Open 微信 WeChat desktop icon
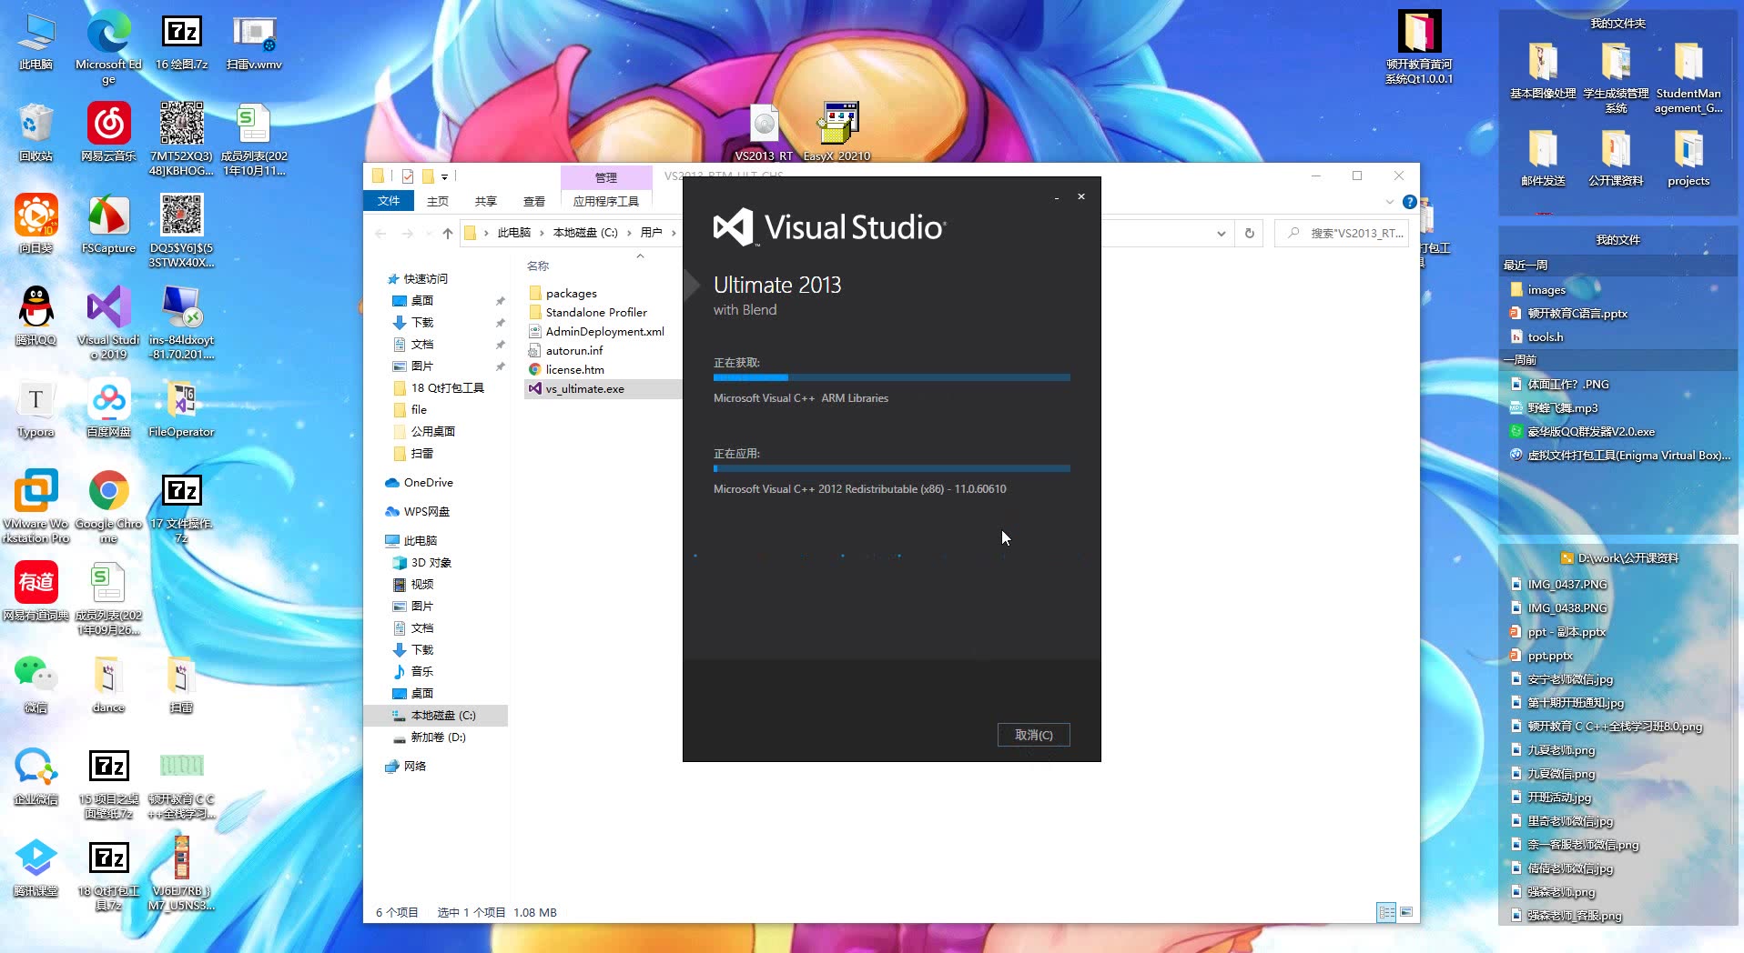1744x953 pixels. pos(35,683)
